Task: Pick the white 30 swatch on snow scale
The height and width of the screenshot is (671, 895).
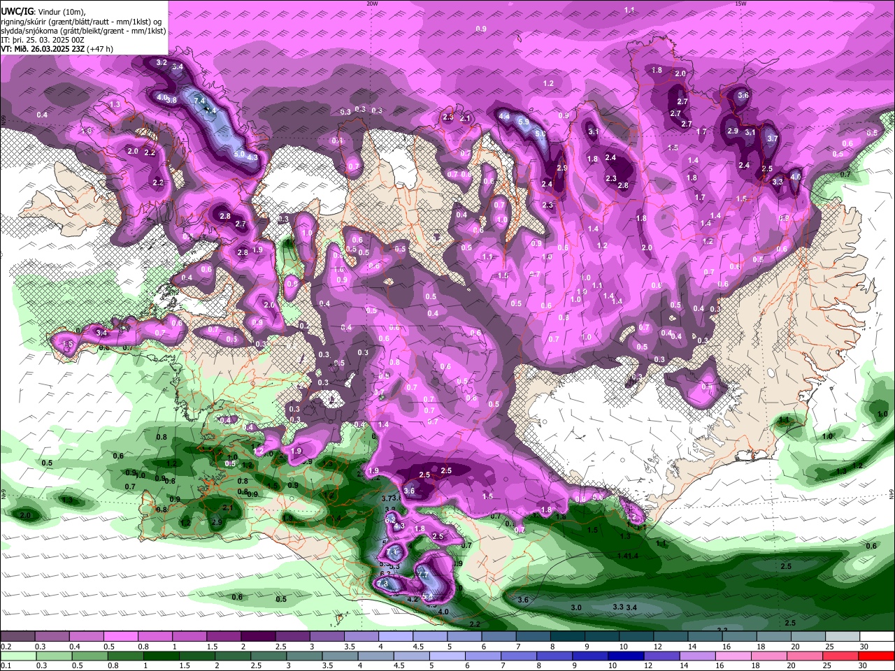Action: tap(878, 637)
